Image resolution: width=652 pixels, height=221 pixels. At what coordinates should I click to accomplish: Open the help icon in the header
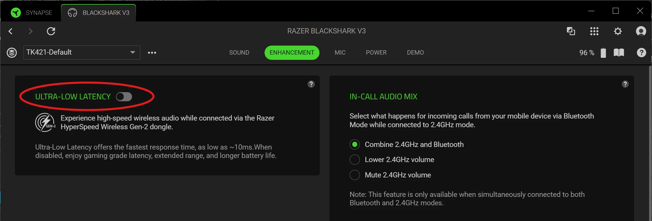tap(641, 53)
